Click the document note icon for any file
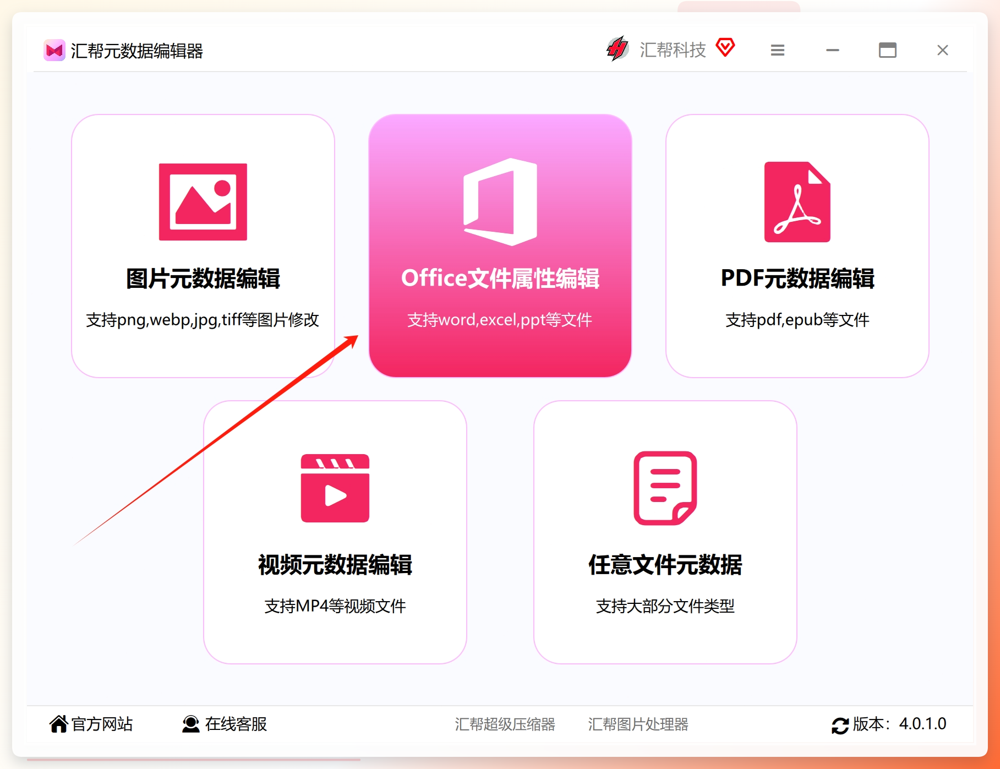 tap(665, 488)
